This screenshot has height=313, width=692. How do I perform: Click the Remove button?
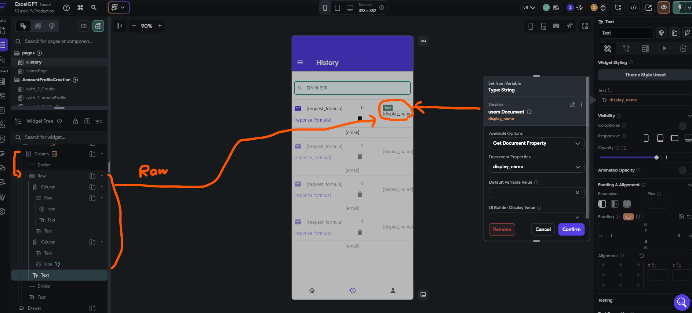pos(502,230)
